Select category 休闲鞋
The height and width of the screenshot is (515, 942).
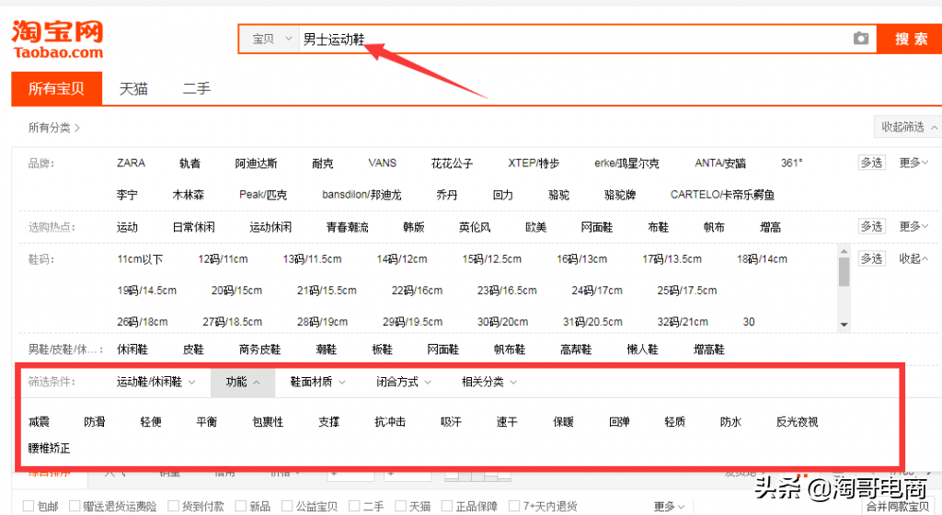[x=132, y=349]
